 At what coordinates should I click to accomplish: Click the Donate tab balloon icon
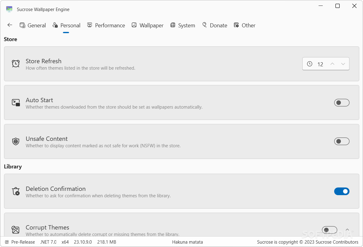tap(204, 25)
